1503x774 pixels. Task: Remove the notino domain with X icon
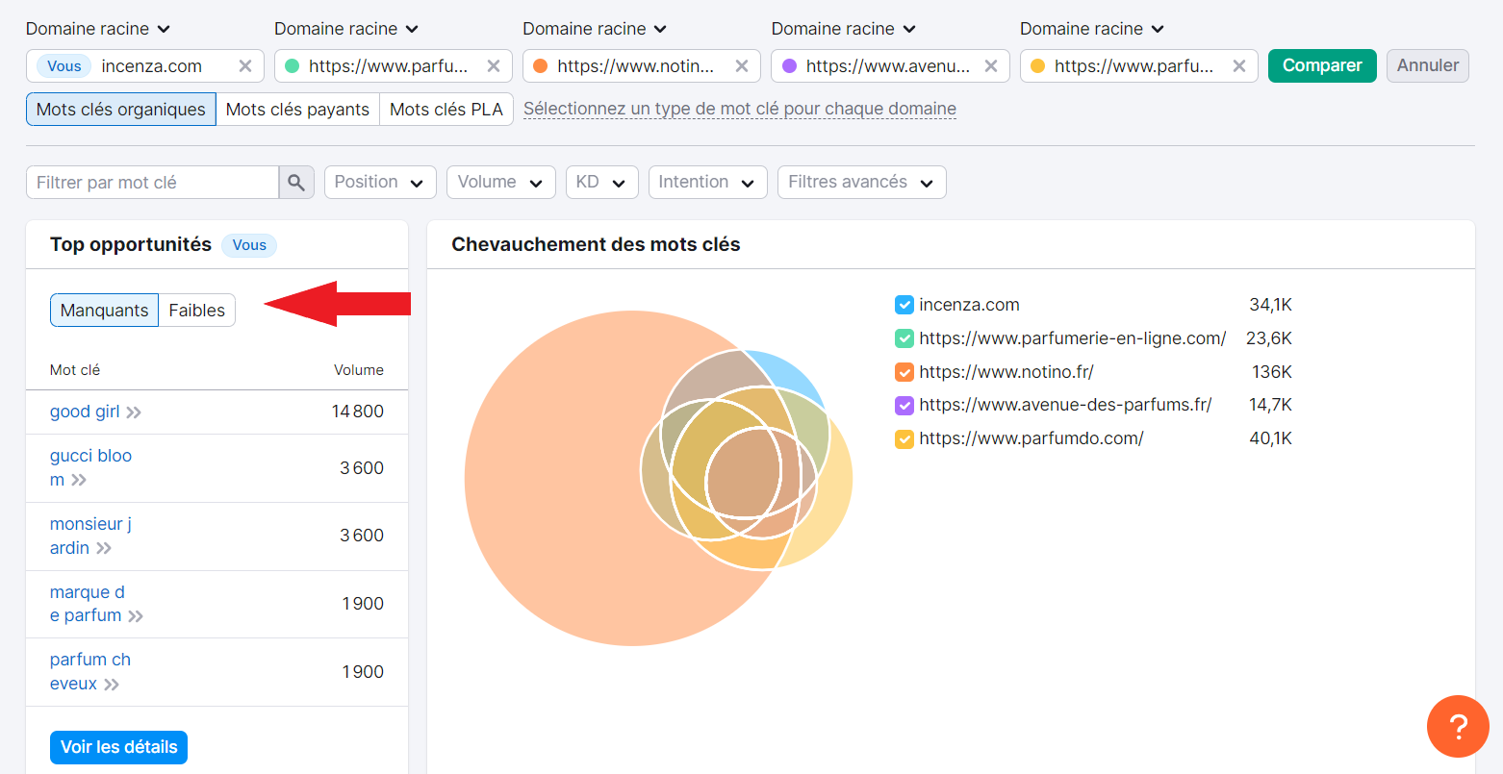(742, 66)
